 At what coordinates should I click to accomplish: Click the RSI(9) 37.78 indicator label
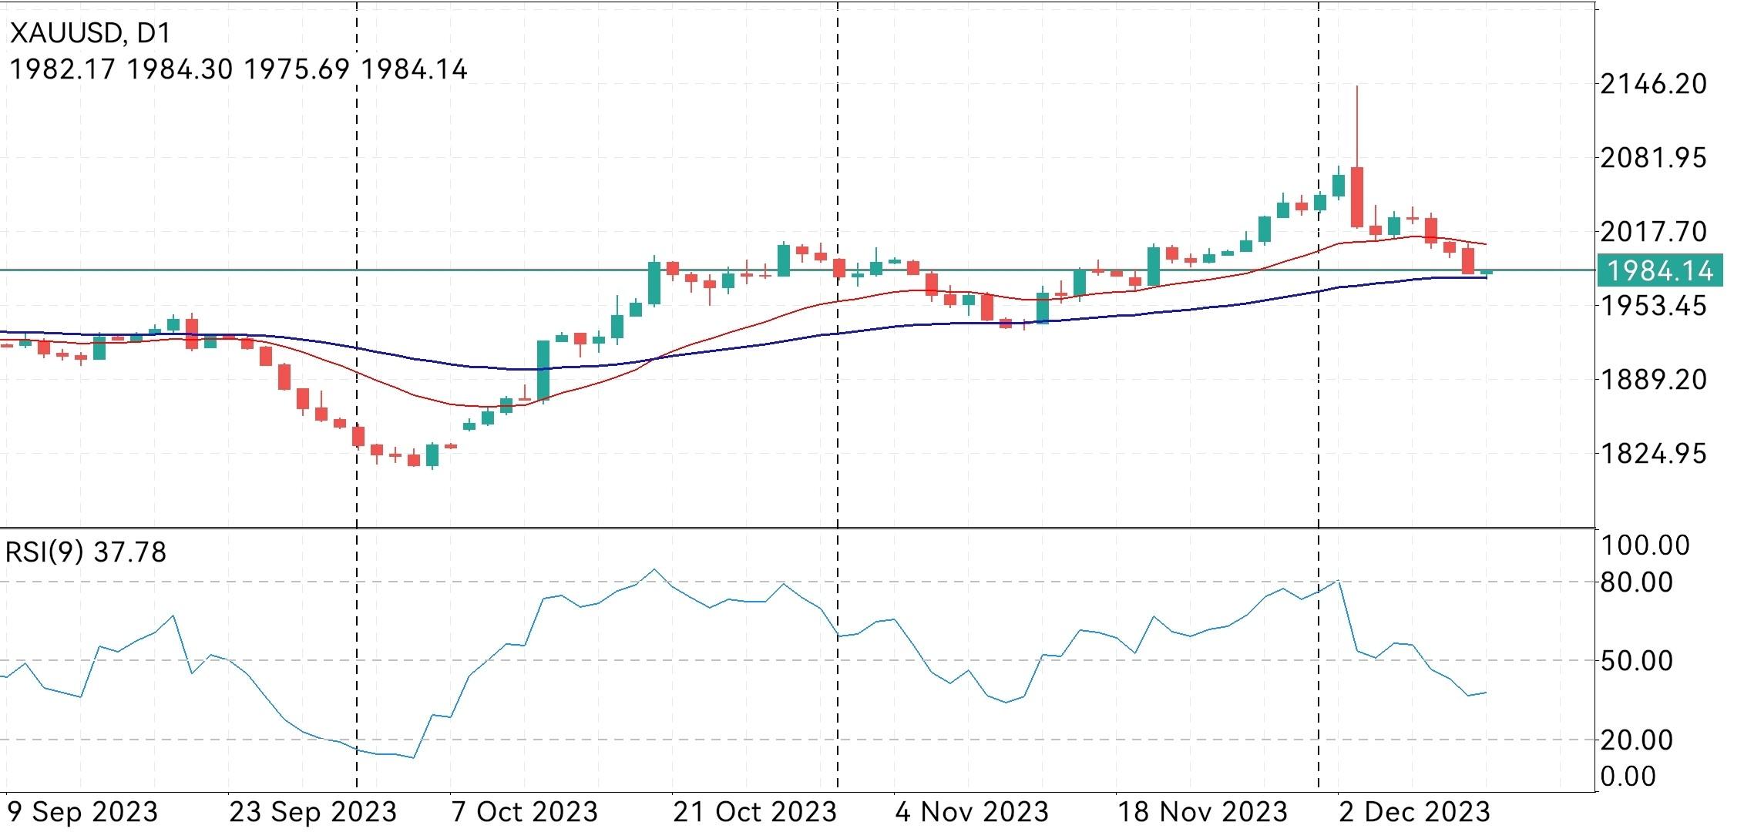[x=86, y=552]
